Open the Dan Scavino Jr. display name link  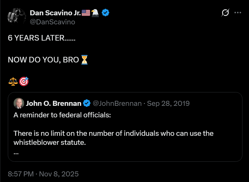[55, 13]
